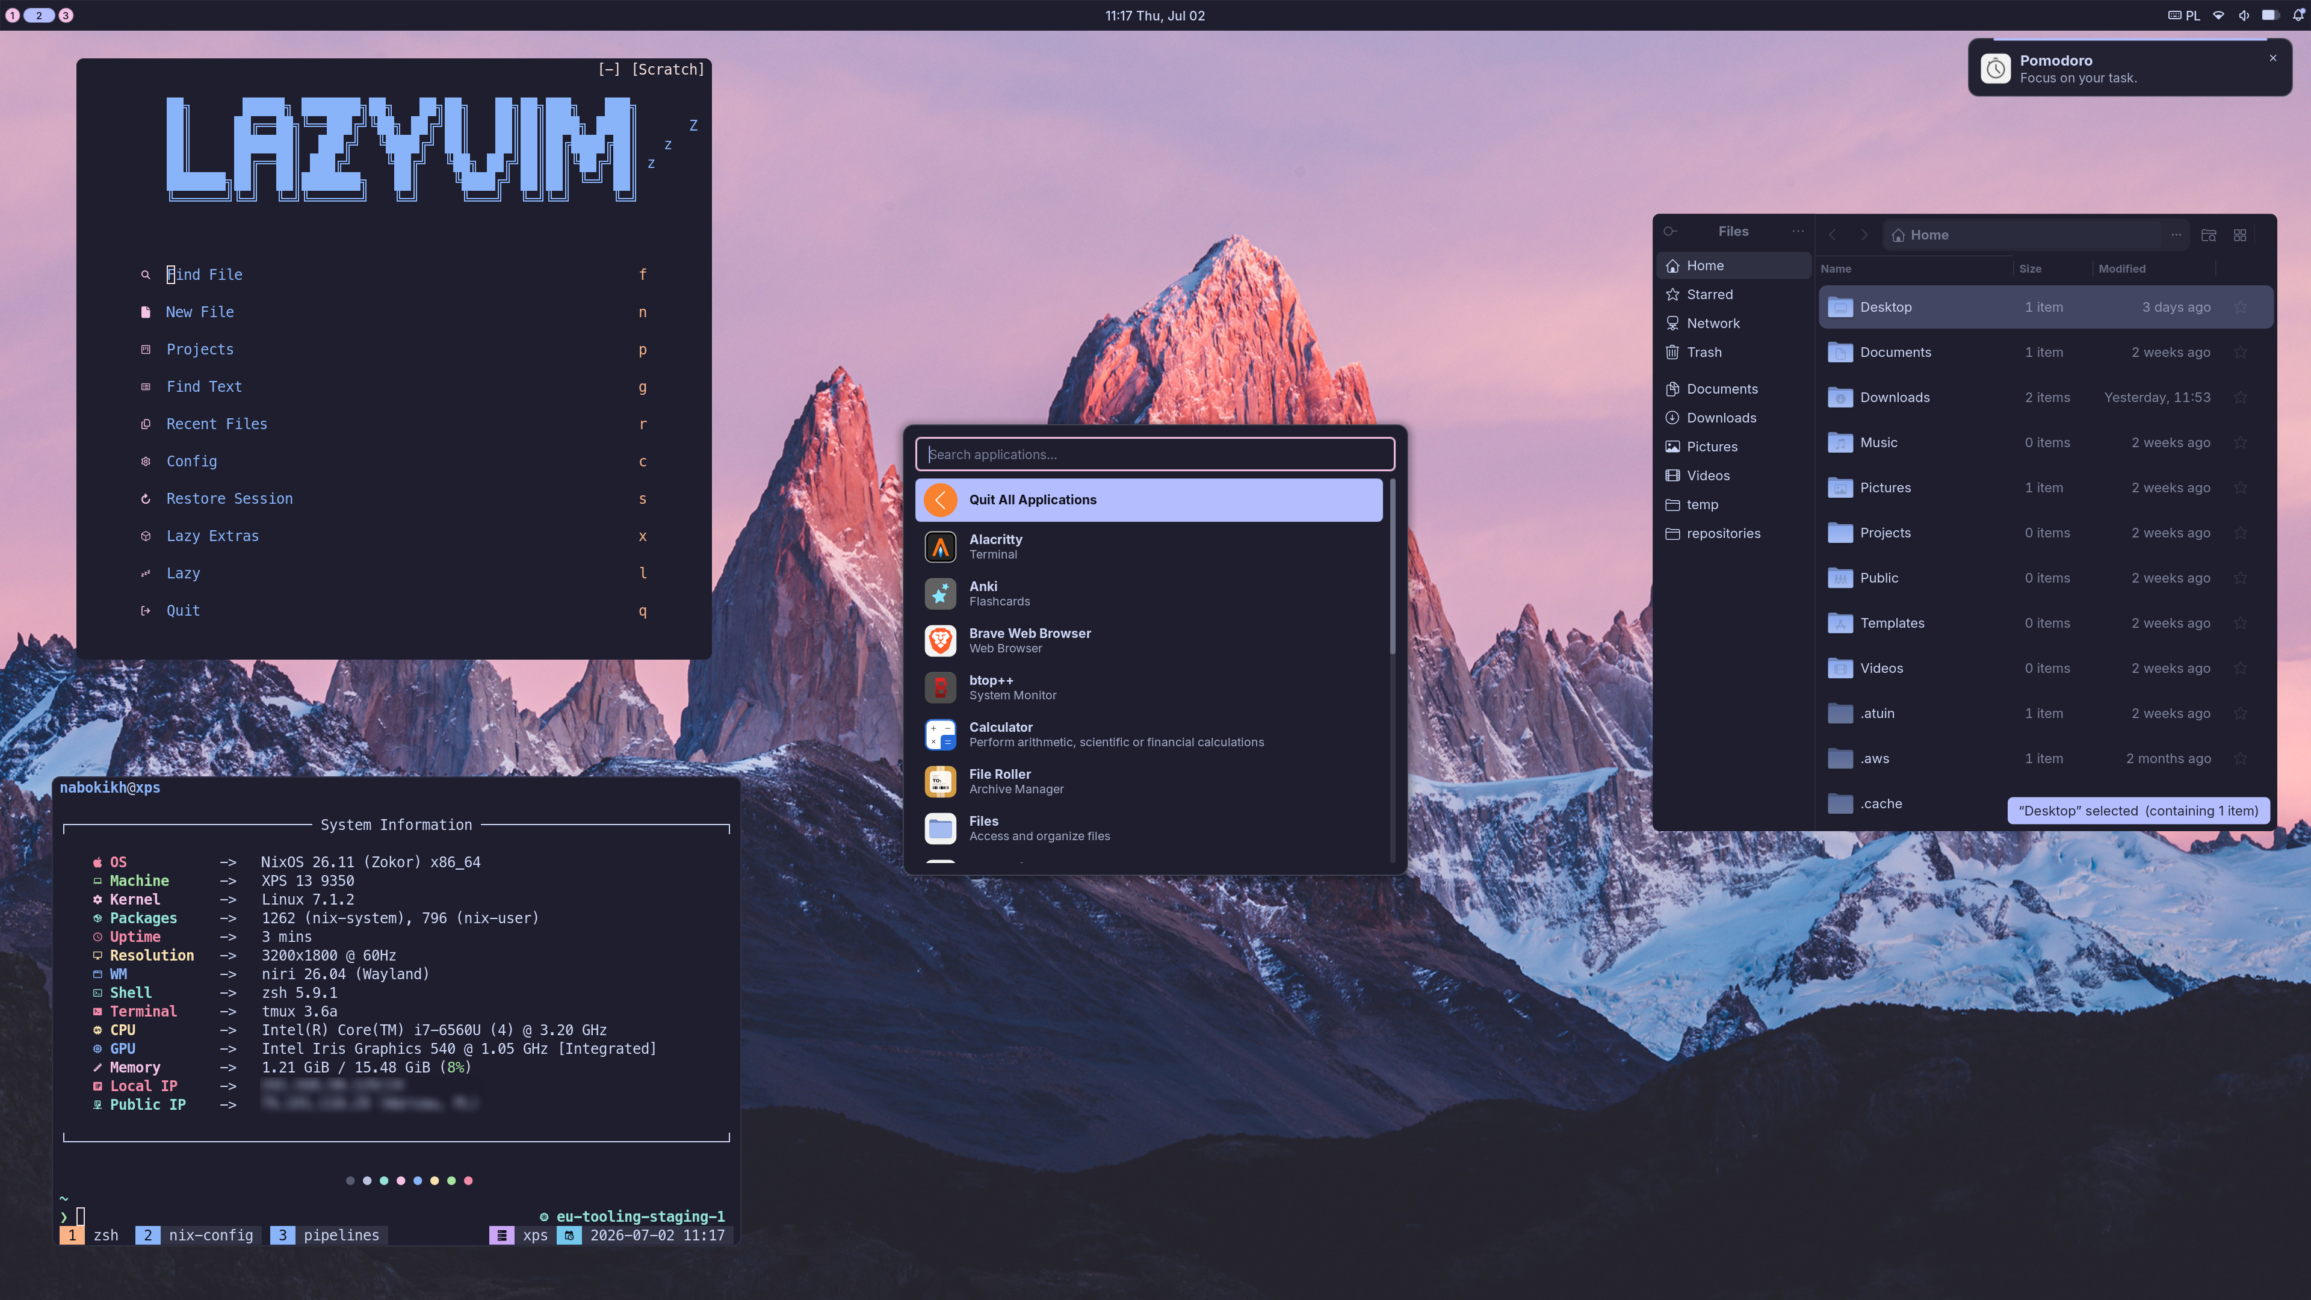Toggle star for the Templates folder row

tap(2241, 624)
